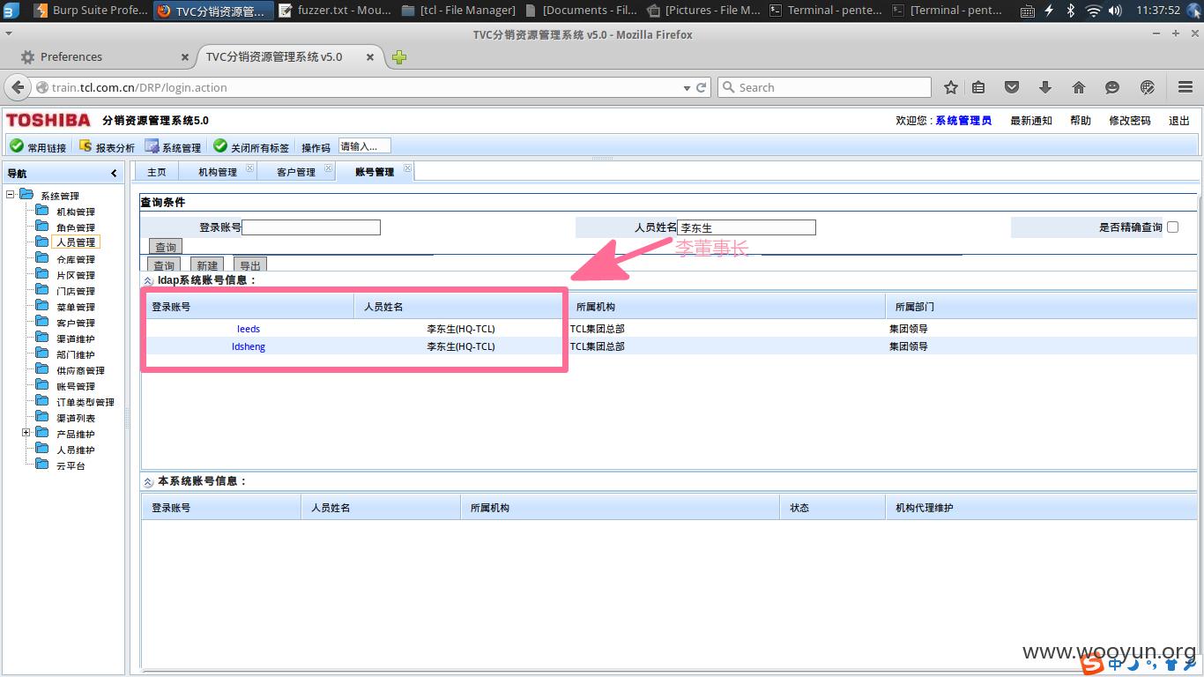Click 修改密码 in the header
Screen dimensions: 1204x677
(1130, 121)
